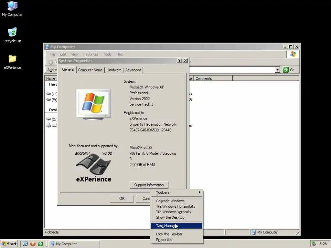Click the help question mark button in System Properties
This screenshot has width=331, height=248.
coord(179,61)
